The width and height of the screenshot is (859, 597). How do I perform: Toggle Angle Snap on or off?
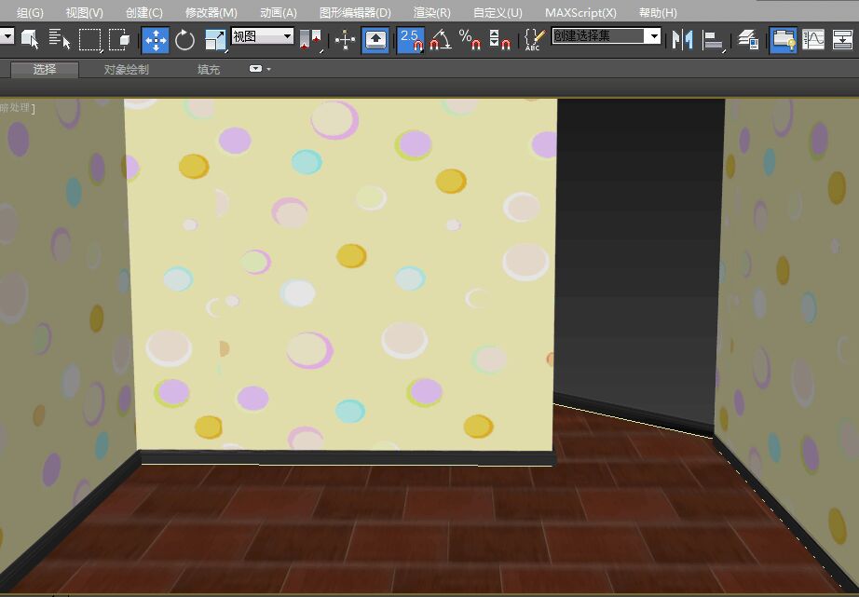(x=440, y=40)
